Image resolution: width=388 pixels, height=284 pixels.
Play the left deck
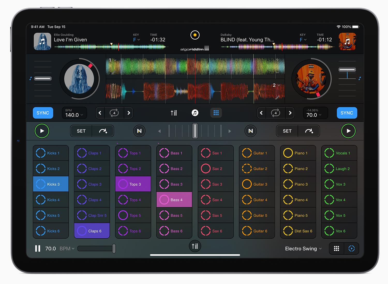42,131
